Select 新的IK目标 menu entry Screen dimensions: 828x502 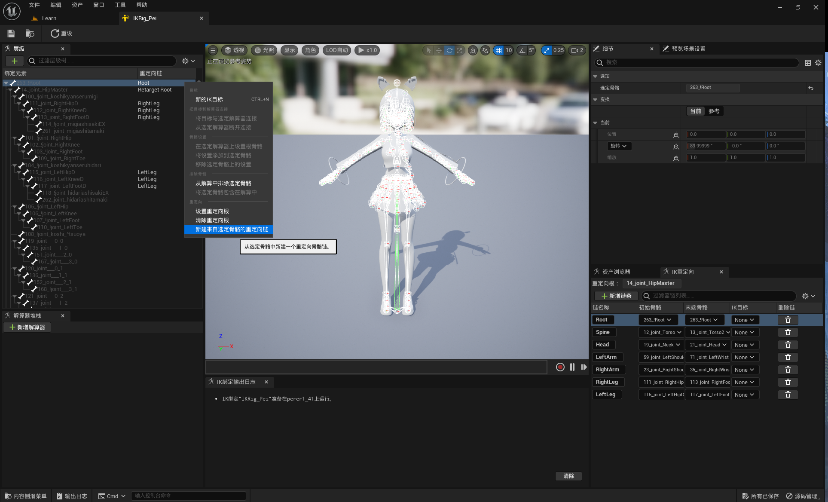(209, 99)
